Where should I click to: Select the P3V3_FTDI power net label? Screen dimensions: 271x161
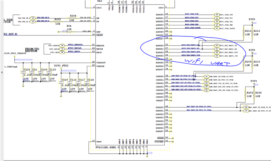(61, 66)
